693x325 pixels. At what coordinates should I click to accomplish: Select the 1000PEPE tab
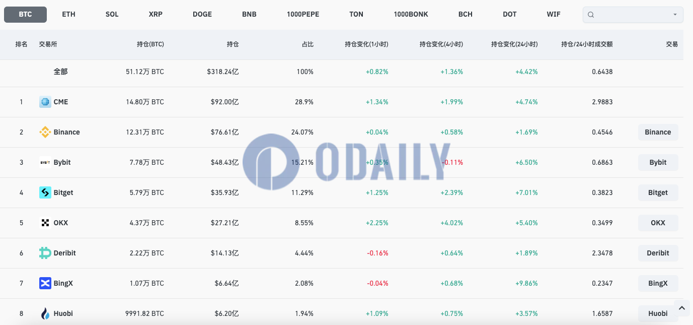303,15
